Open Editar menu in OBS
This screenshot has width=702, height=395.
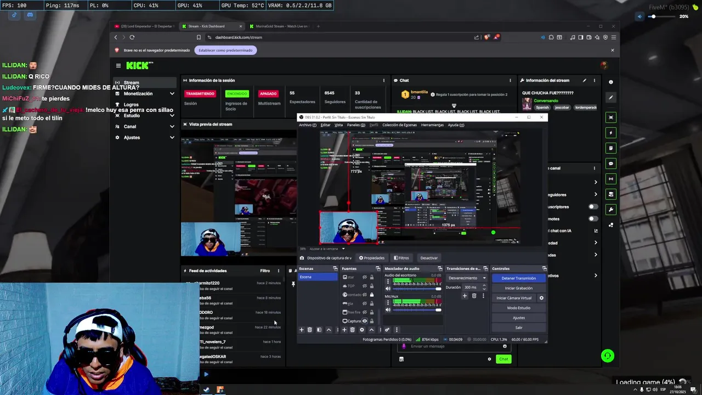point(326,125)
